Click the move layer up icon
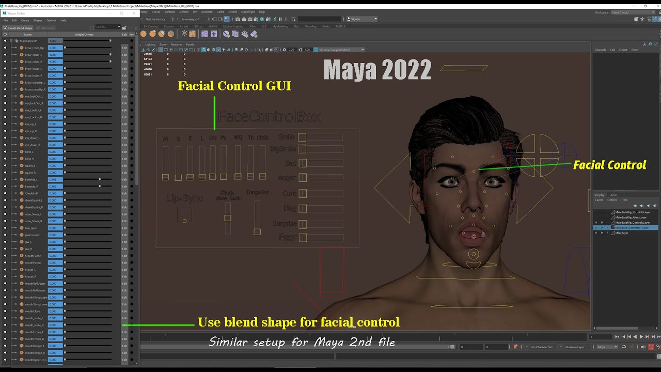The height and width of the screenshot is (372, 661). [636, 205]
